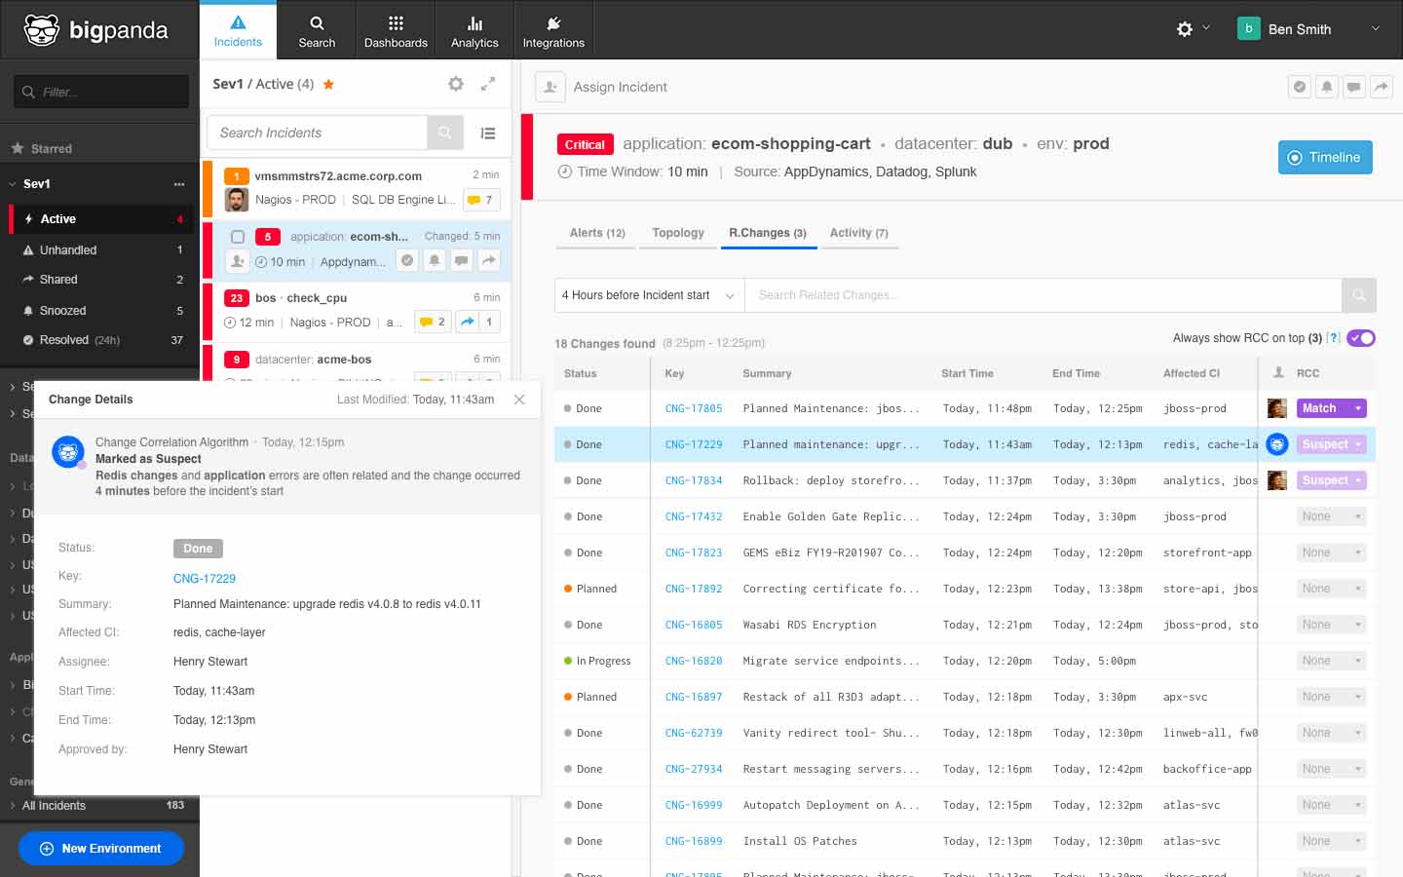Screen dimensions: 1403x877
Task: Expand the incident list to fullscreen
Action: tap(488, 84)
